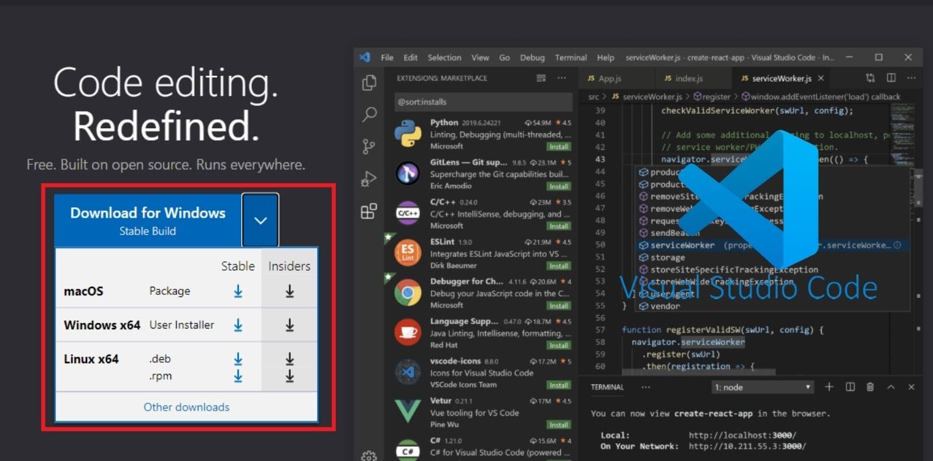Open the Selection menu
The height and width of the screenshot is (461, 933).
(444, 57)
